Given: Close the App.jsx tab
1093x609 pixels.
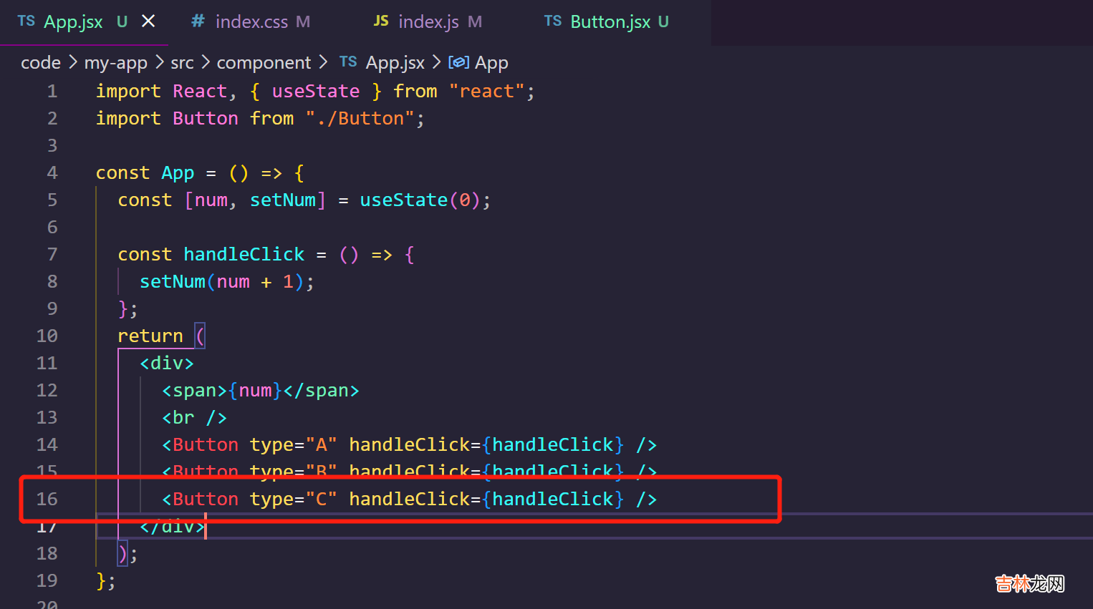Looking at the screenshot, I should (148, 21).
